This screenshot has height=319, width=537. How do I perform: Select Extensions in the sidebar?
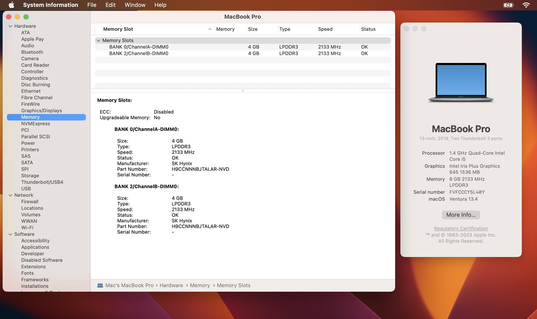(33, 266)
